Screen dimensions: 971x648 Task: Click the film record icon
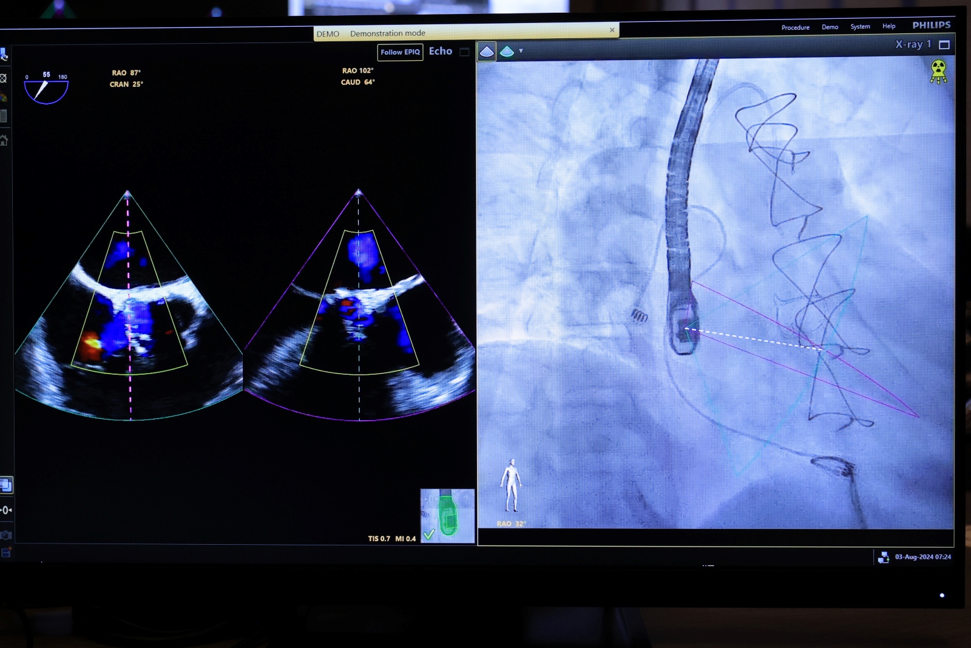point(5,553)
